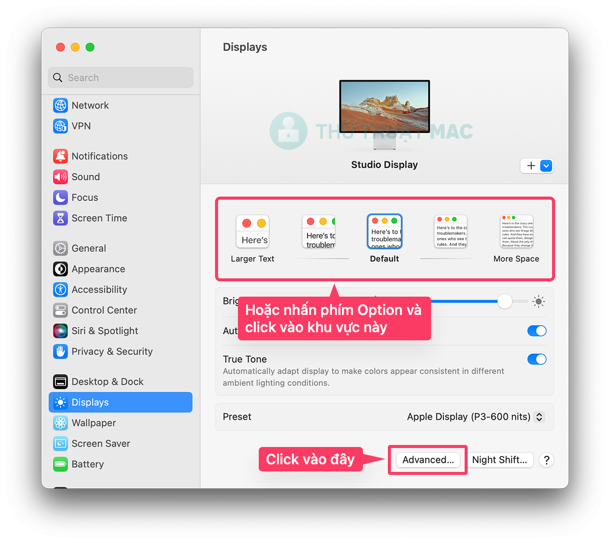610x543 pixels.
Task: Adjust the brightness slider
Action: pos(505,301)
